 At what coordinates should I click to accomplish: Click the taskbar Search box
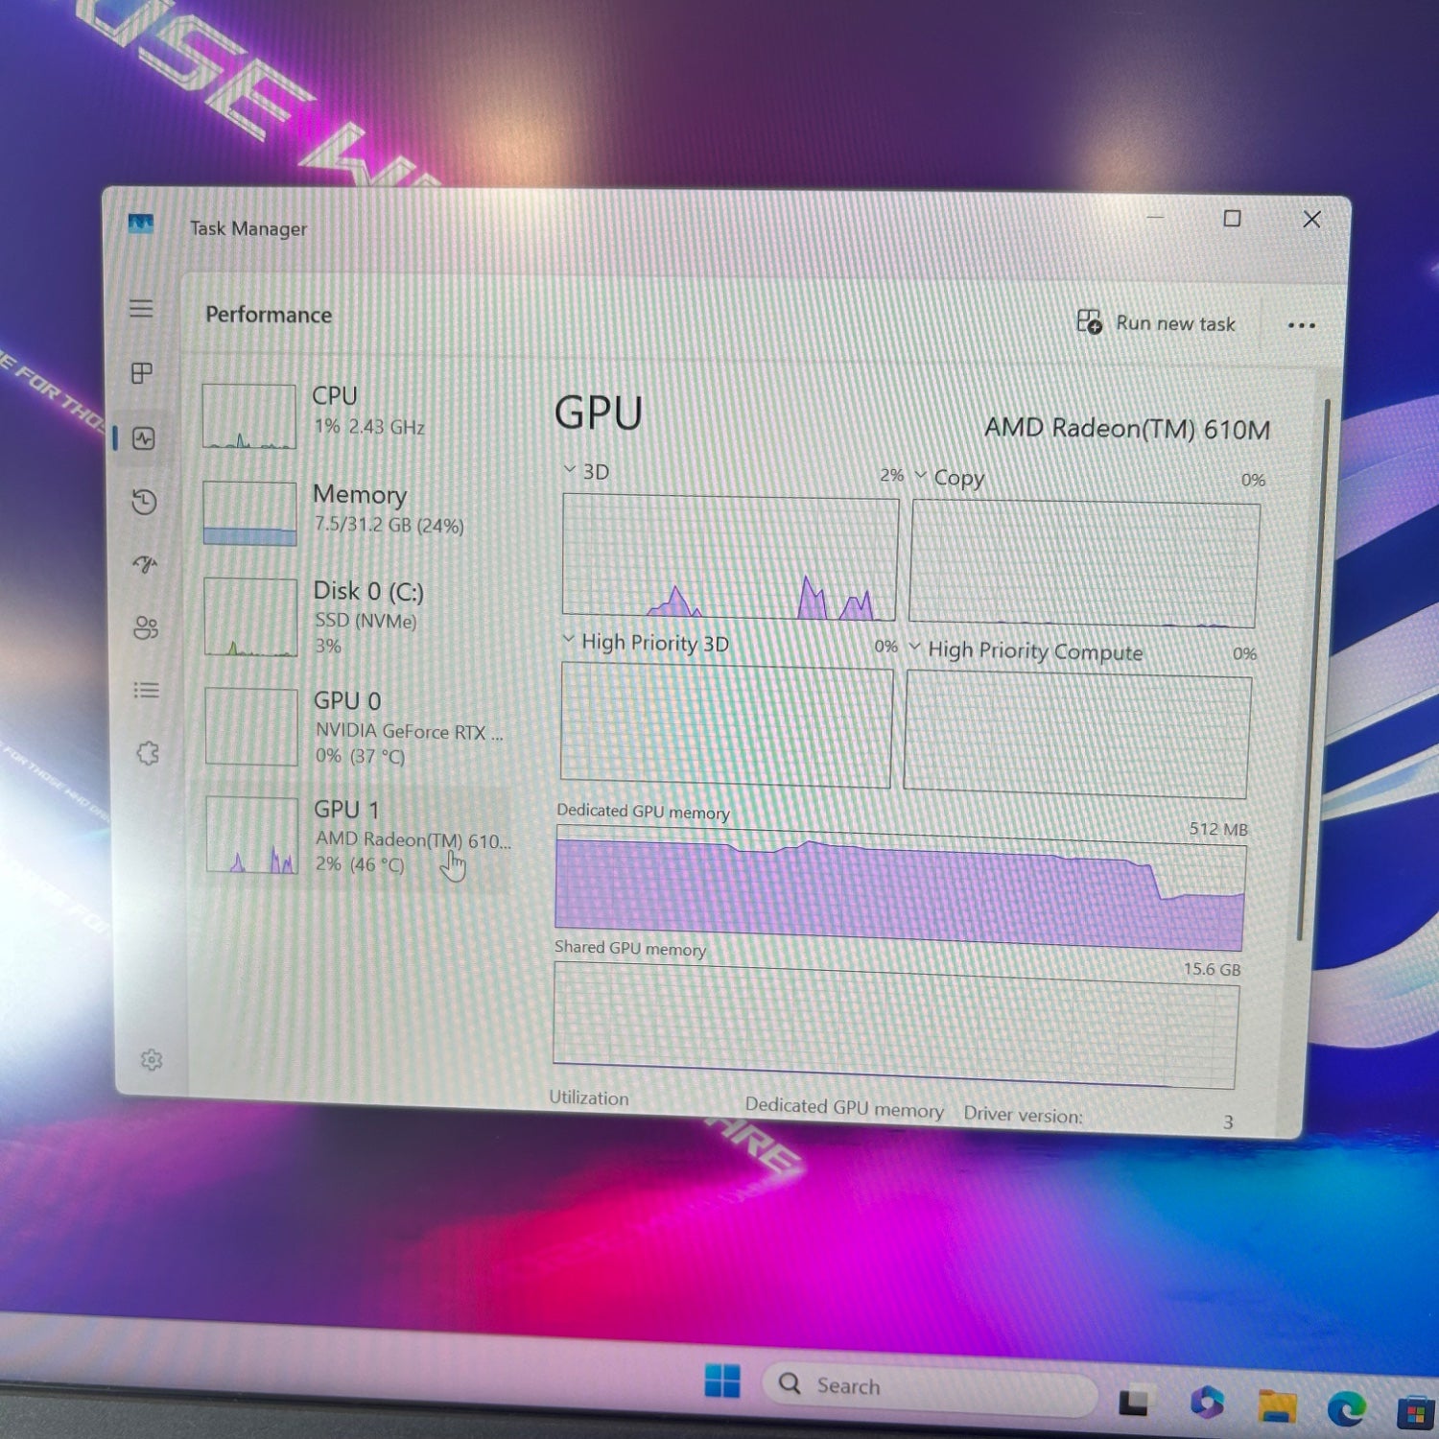[x=929, y=1386]
